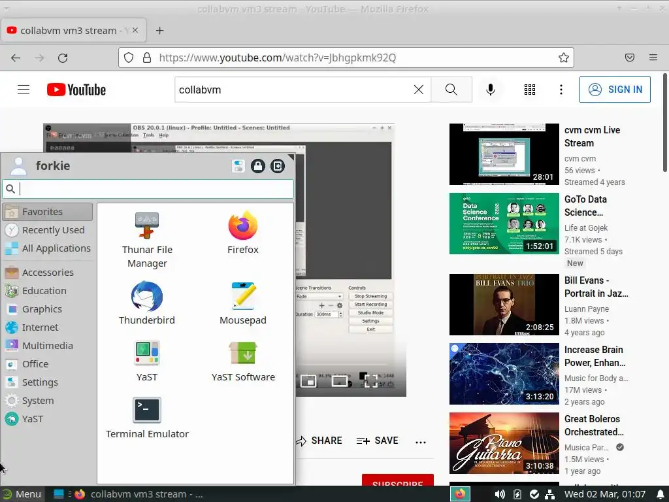Open the Education category
Viewport: 669px width, 502px height.
tap(47, 291)
